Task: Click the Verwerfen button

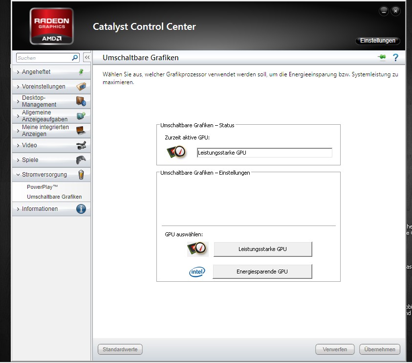Action: [335, 349]
